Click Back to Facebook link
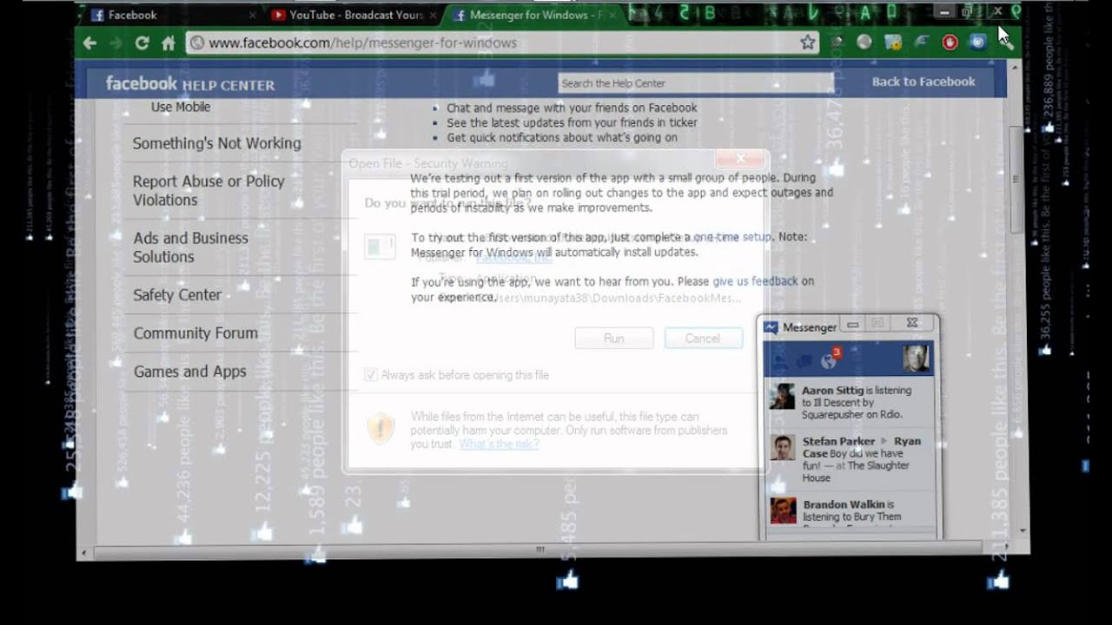This screenshot has width=1112, height=625. tap(923, 82)
